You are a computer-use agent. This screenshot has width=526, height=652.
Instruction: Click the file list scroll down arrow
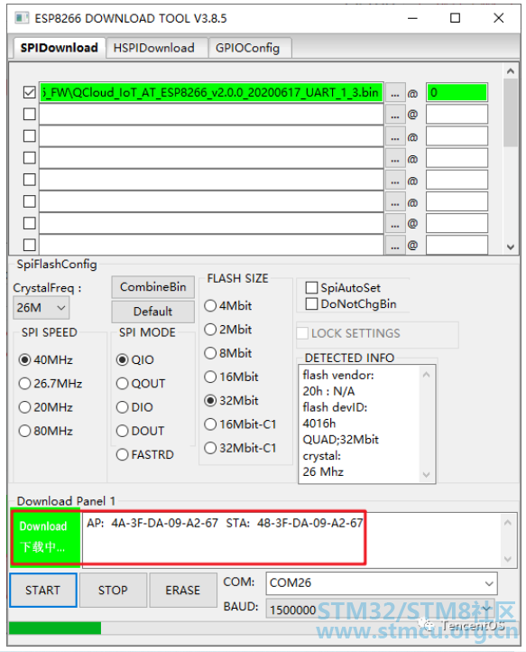(x=511, y=247)
